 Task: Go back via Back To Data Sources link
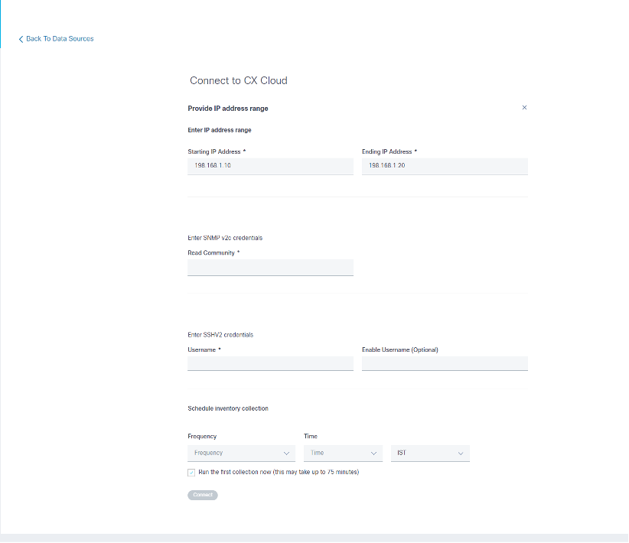[x=56, y=39]
